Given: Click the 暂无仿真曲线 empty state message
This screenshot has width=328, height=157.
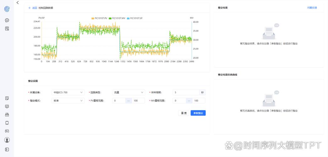Looking at the screenshot, I should coord(269,111).
